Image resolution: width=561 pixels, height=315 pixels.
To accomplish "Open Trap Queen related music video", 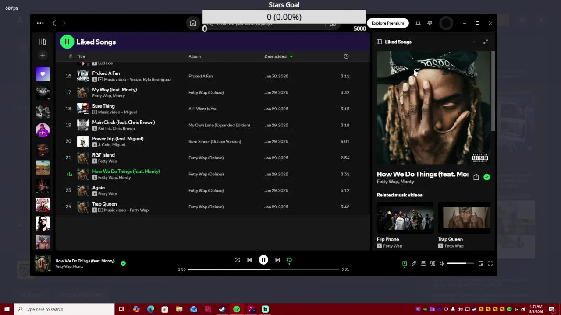I will pyautogui.click(x=465, y=225).
